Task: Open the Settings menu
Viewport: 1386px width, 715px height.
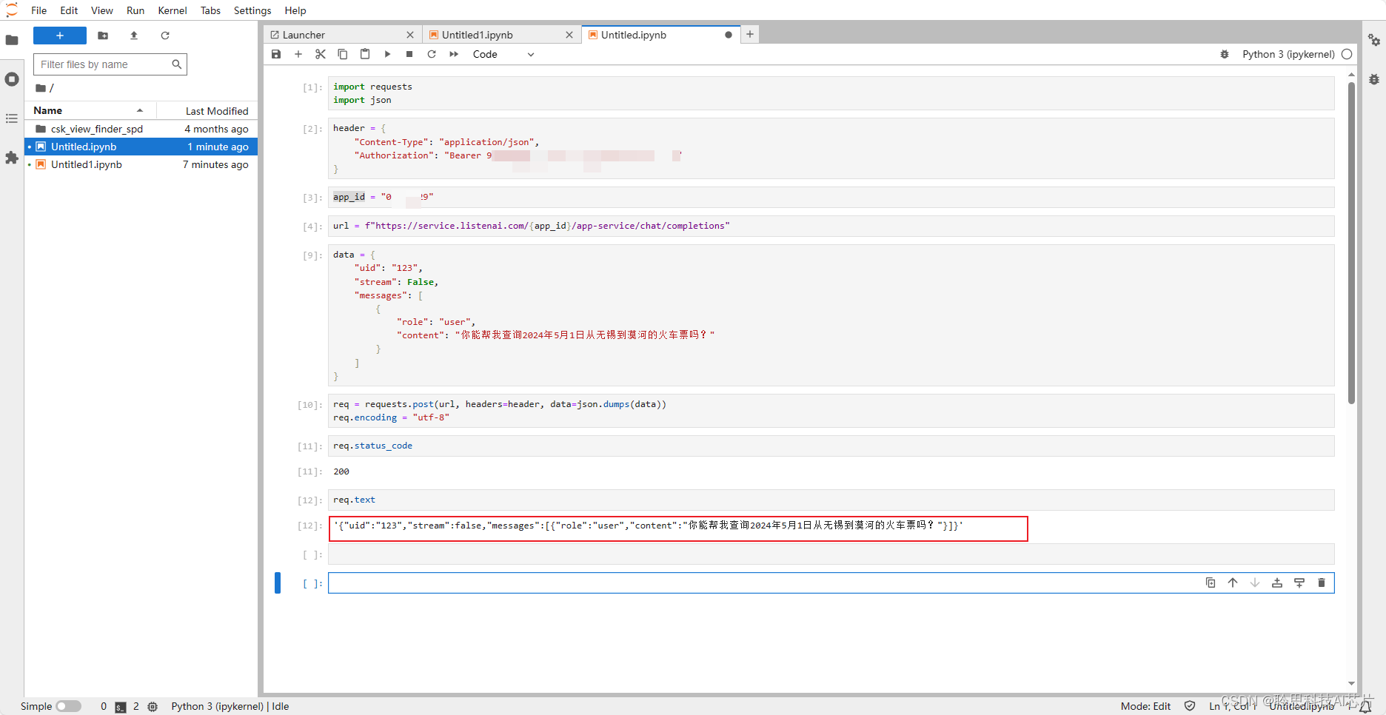Action: coord(252,10)
